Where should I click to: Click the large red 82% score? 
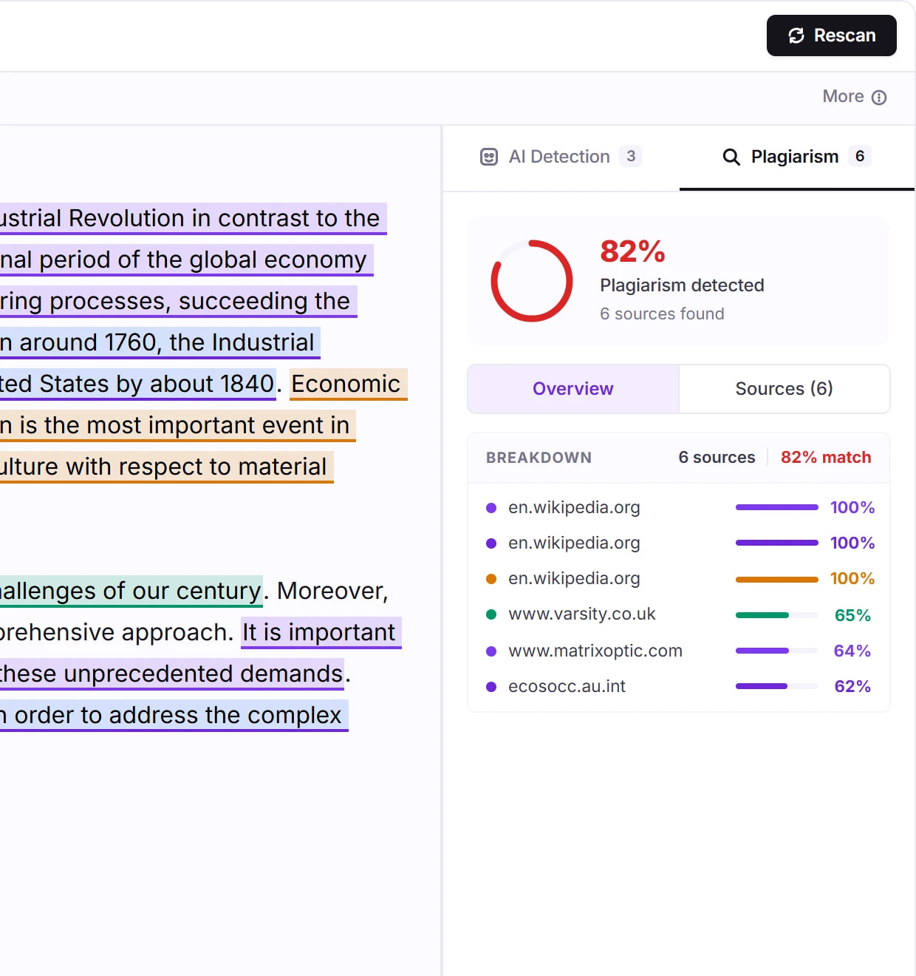click(x=632, y=251)
